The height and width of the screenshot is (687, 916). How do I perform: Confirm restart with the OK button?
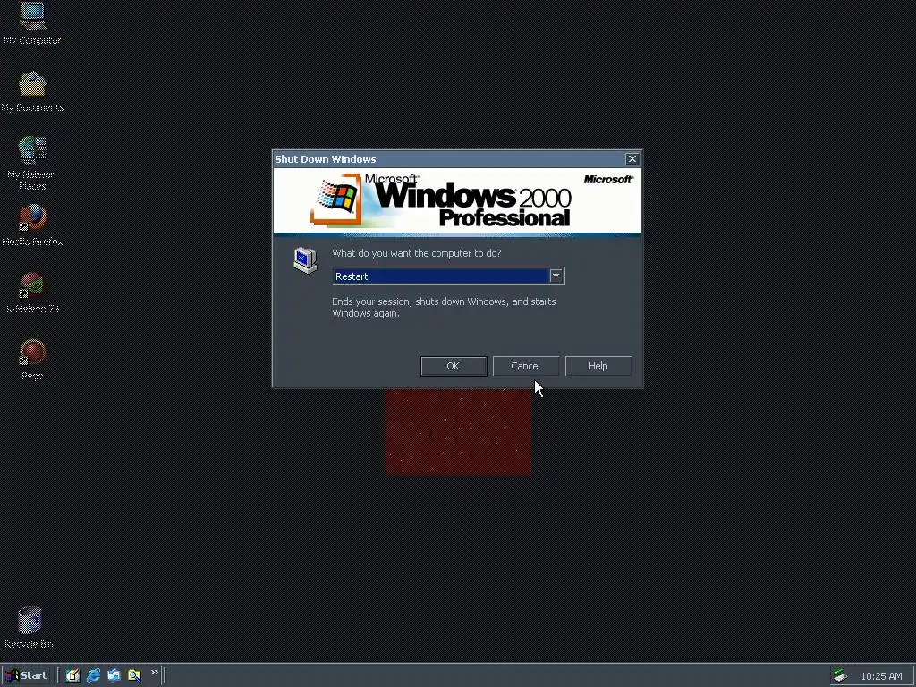click(454, 366)
